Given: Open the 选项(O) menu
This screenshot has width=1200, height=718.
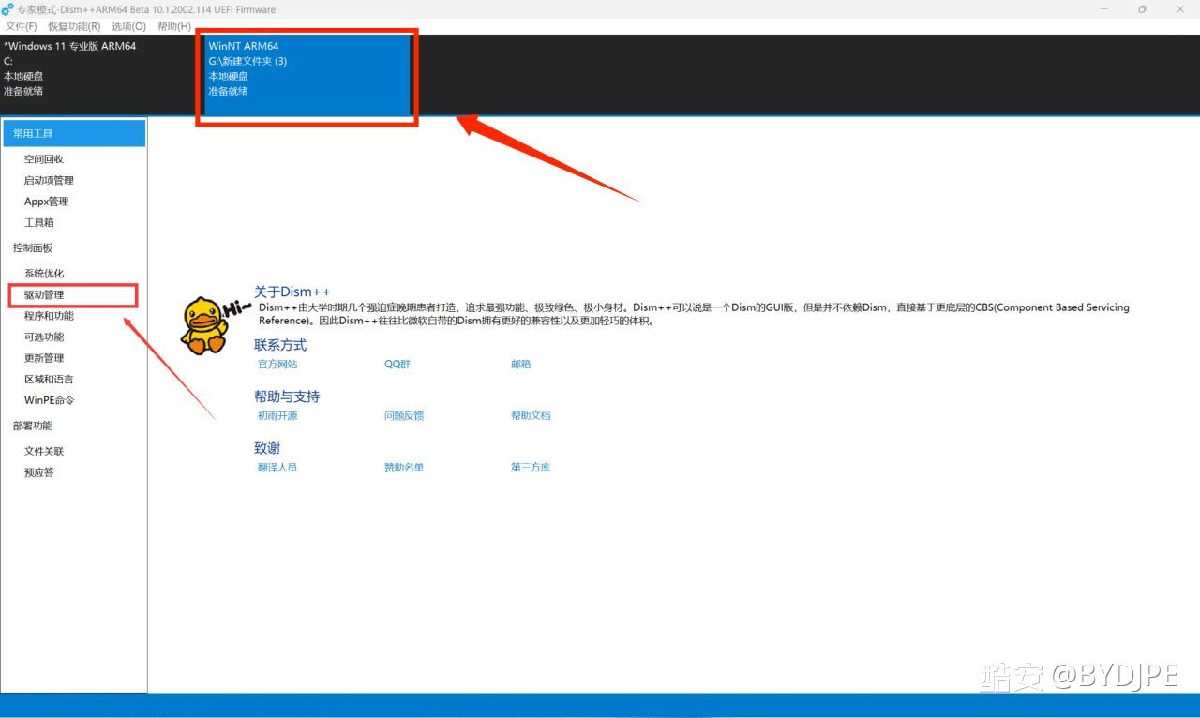Looking at the screenshot, I should [x=128, y=27].
